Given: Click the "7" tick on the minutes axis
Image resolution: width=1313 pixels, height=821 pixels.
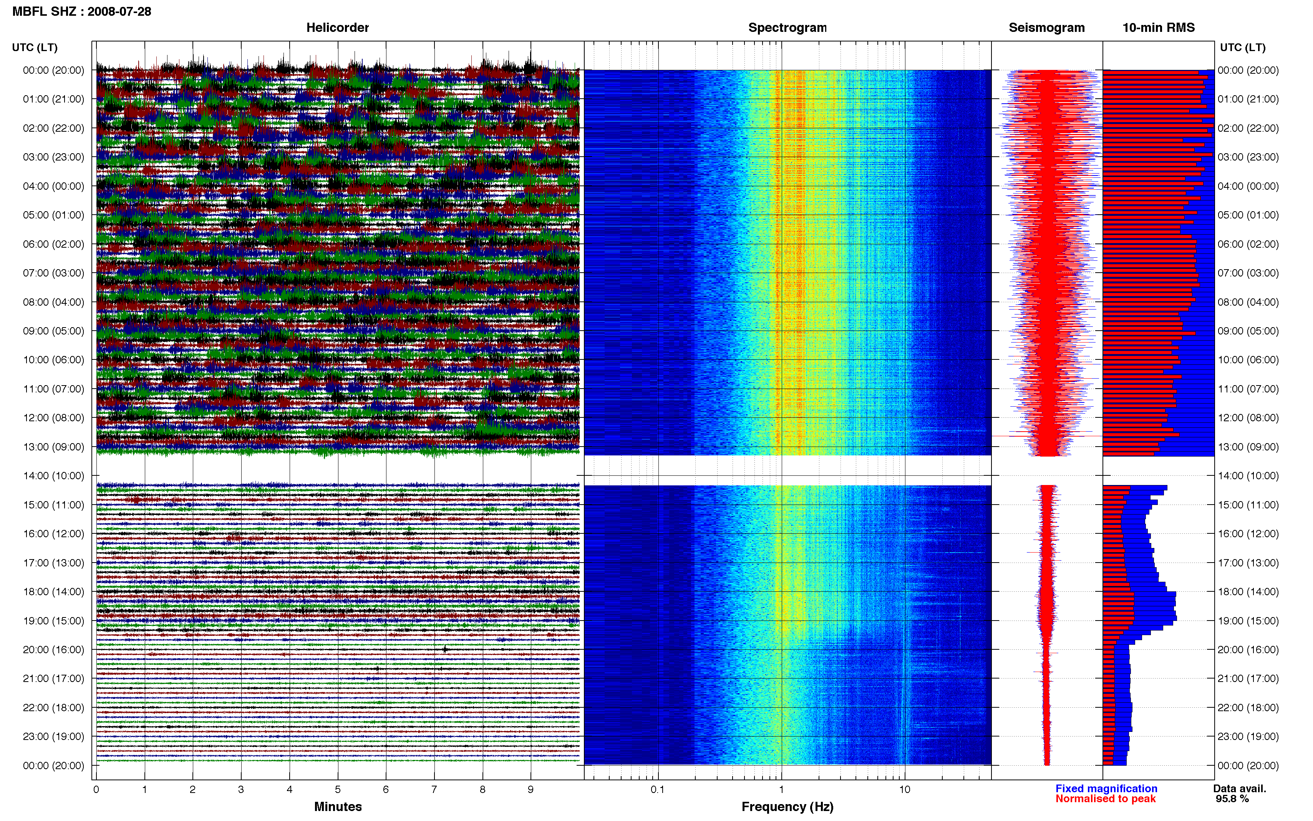Looking at the screenshot, I should tap(434, 790).
